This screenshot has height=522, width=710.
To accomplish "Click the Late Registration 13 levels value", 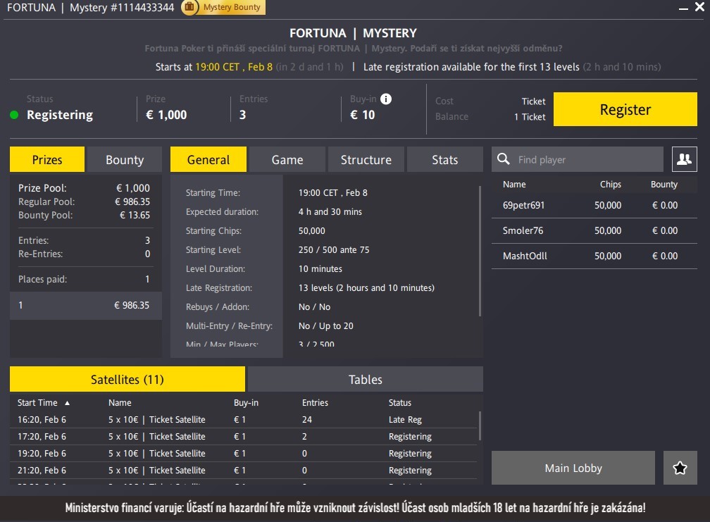I will click(x=366, y=287).
